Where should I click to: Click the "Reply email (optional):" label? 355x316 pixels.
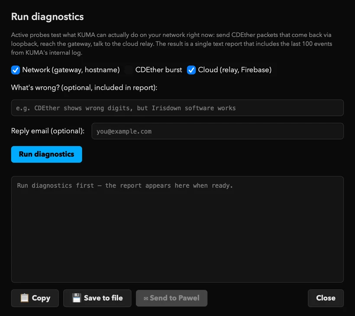click(48, 131)
